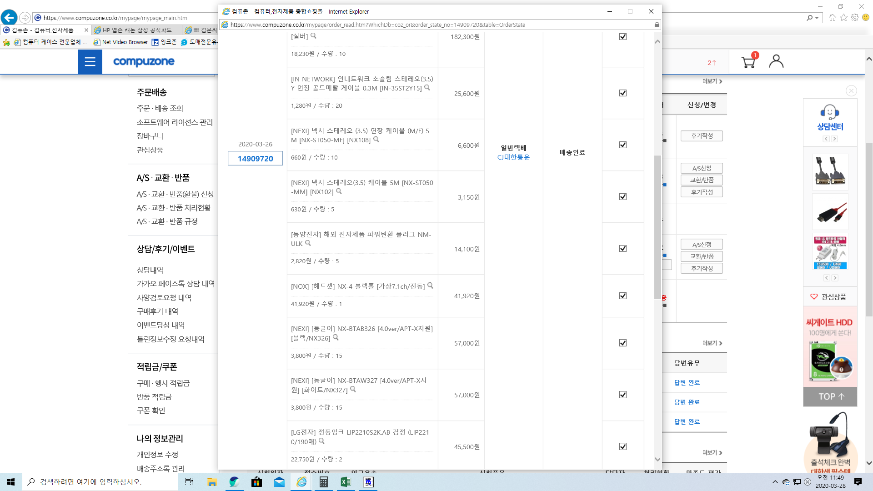
Task: Click the TOP button in floating sidebar
Action: coord(830,396)
